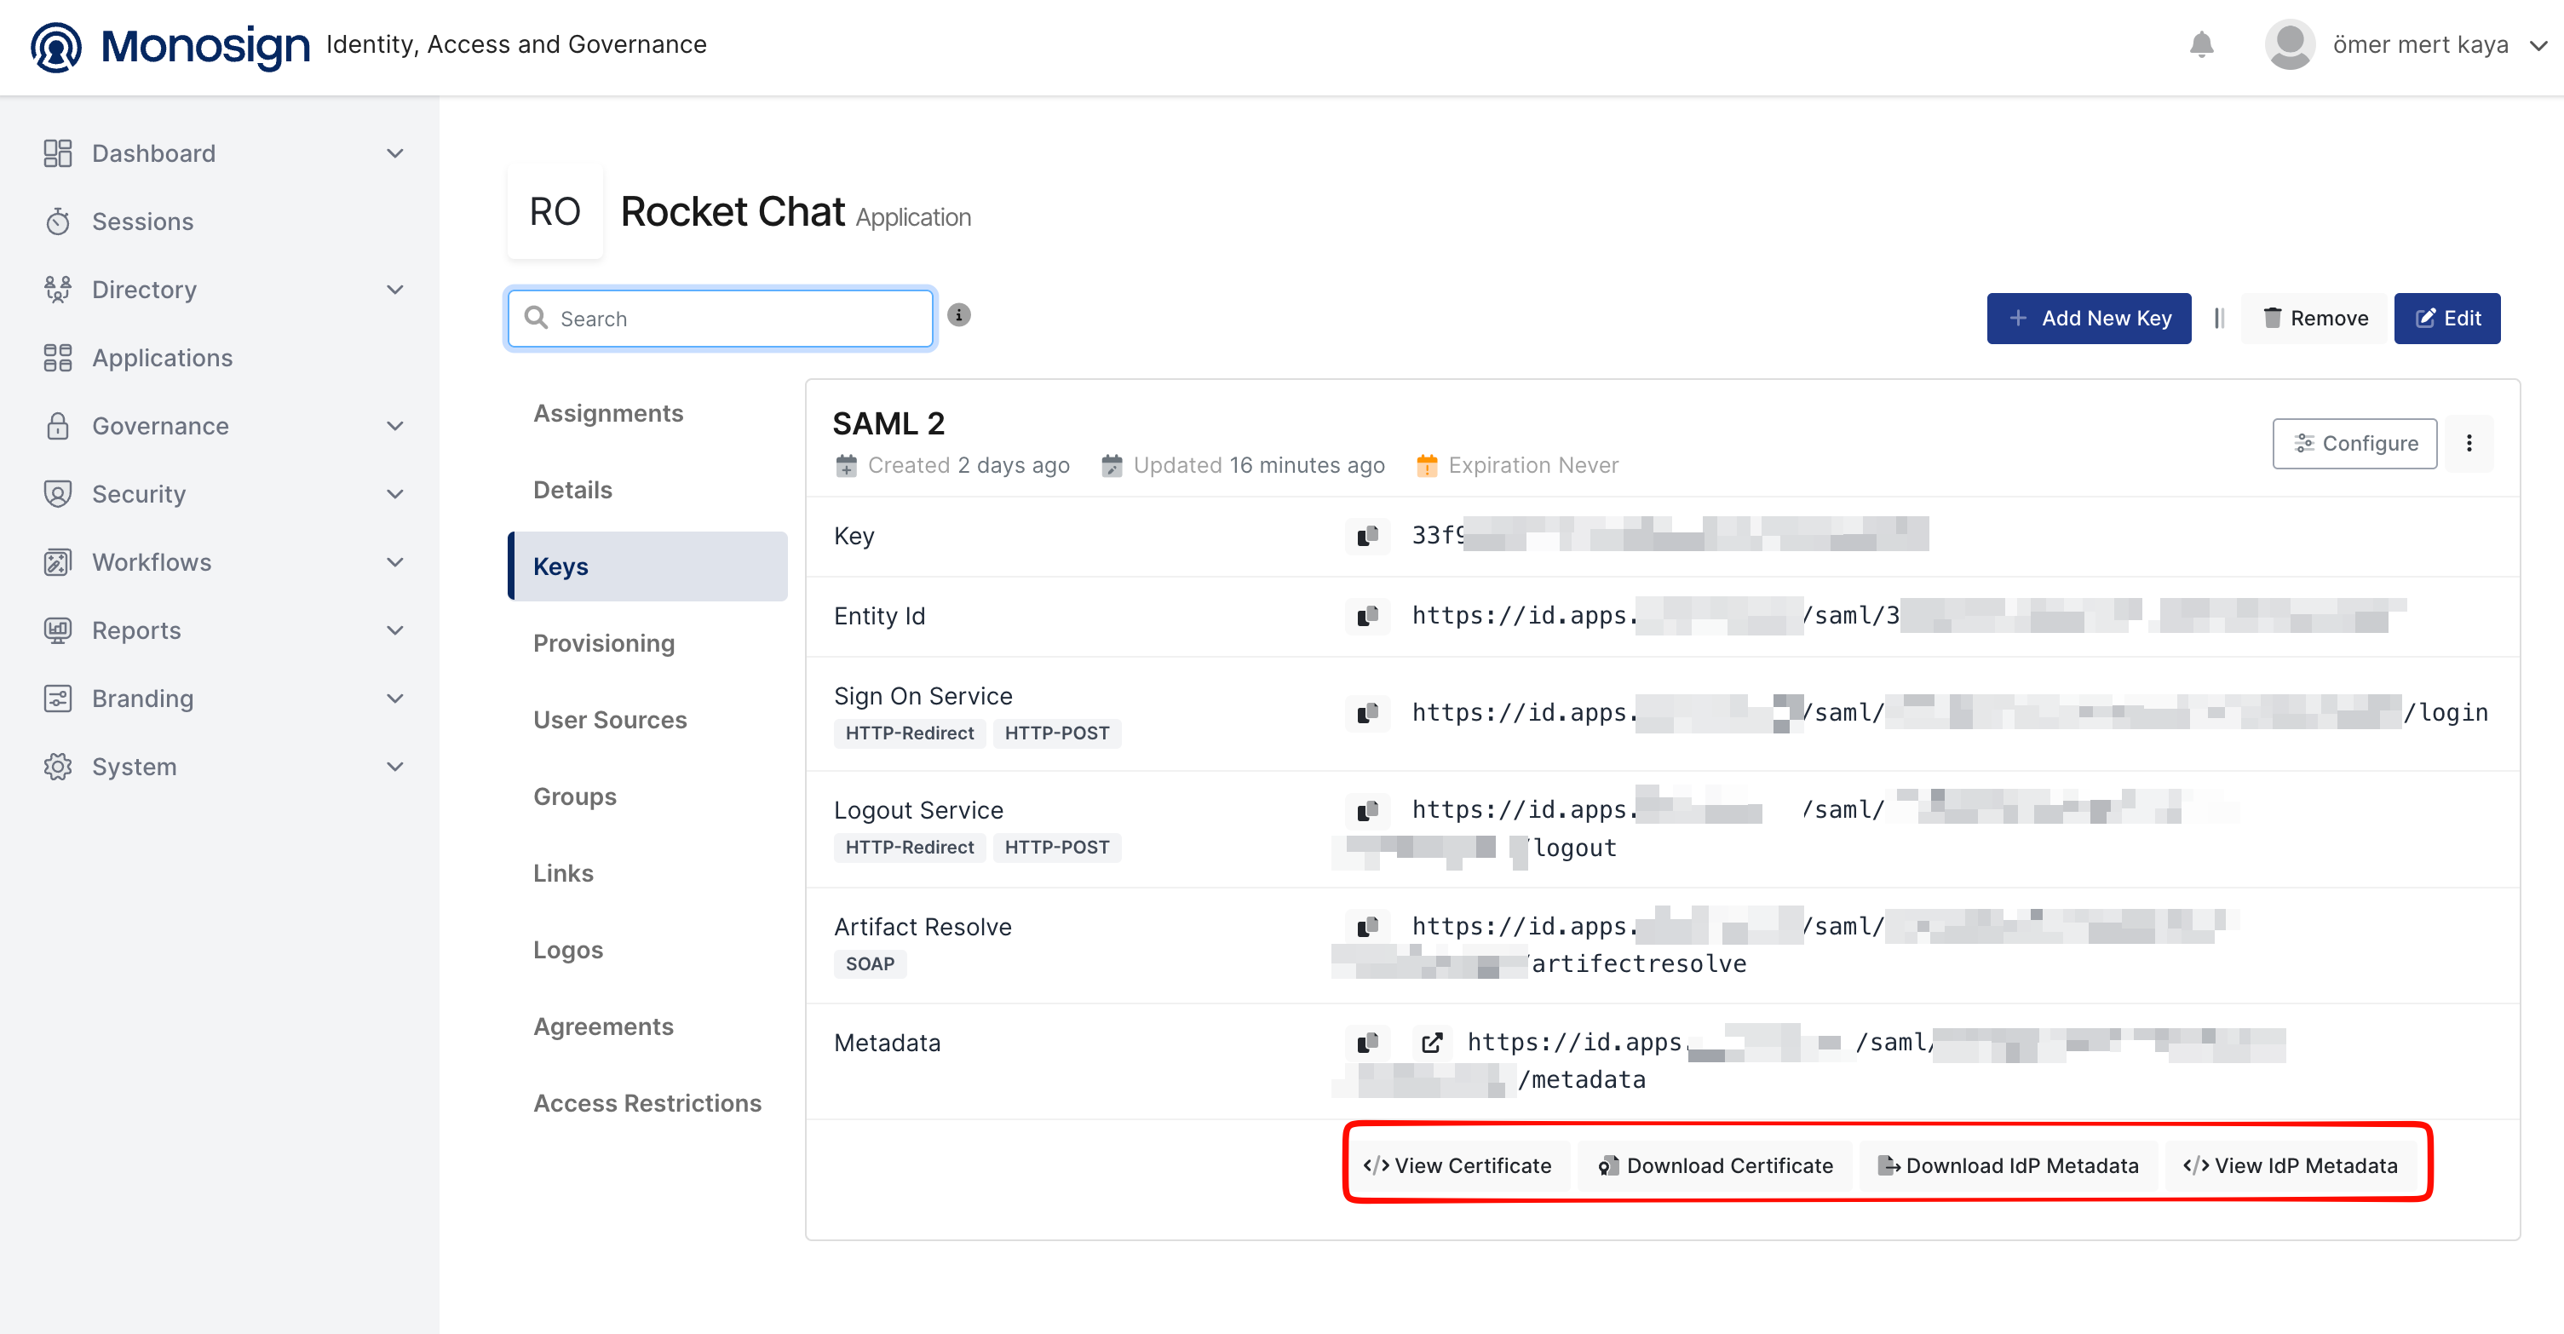Open the Access Restrictions tab
Screen dimensions: 2564x1334
tap(647, 1103)
